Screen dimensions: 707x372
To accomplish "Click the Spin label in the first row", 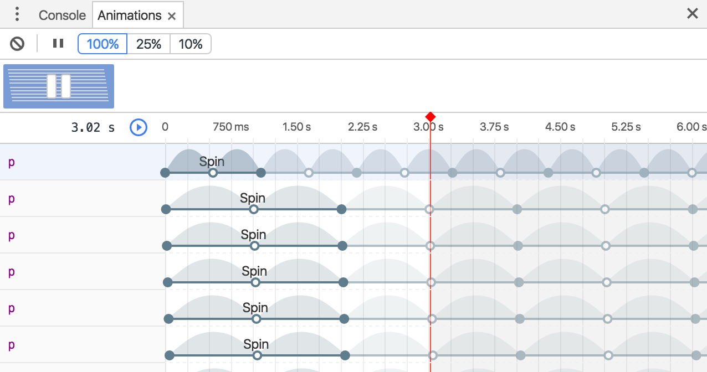I will click(x=212, y=162).
